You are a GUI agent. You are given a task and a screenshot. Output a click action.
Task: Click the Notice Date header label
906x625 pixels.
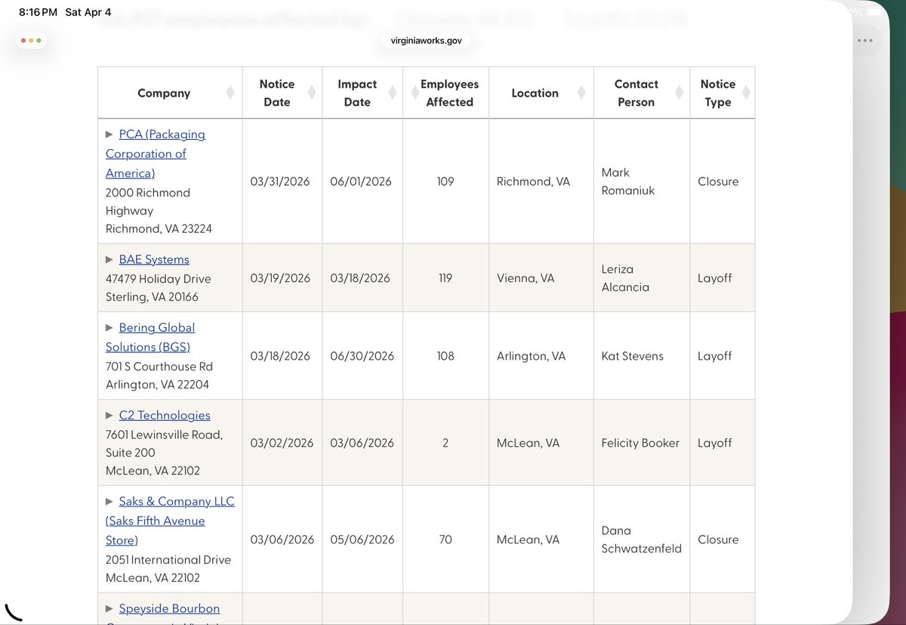[x=277, y=93]
